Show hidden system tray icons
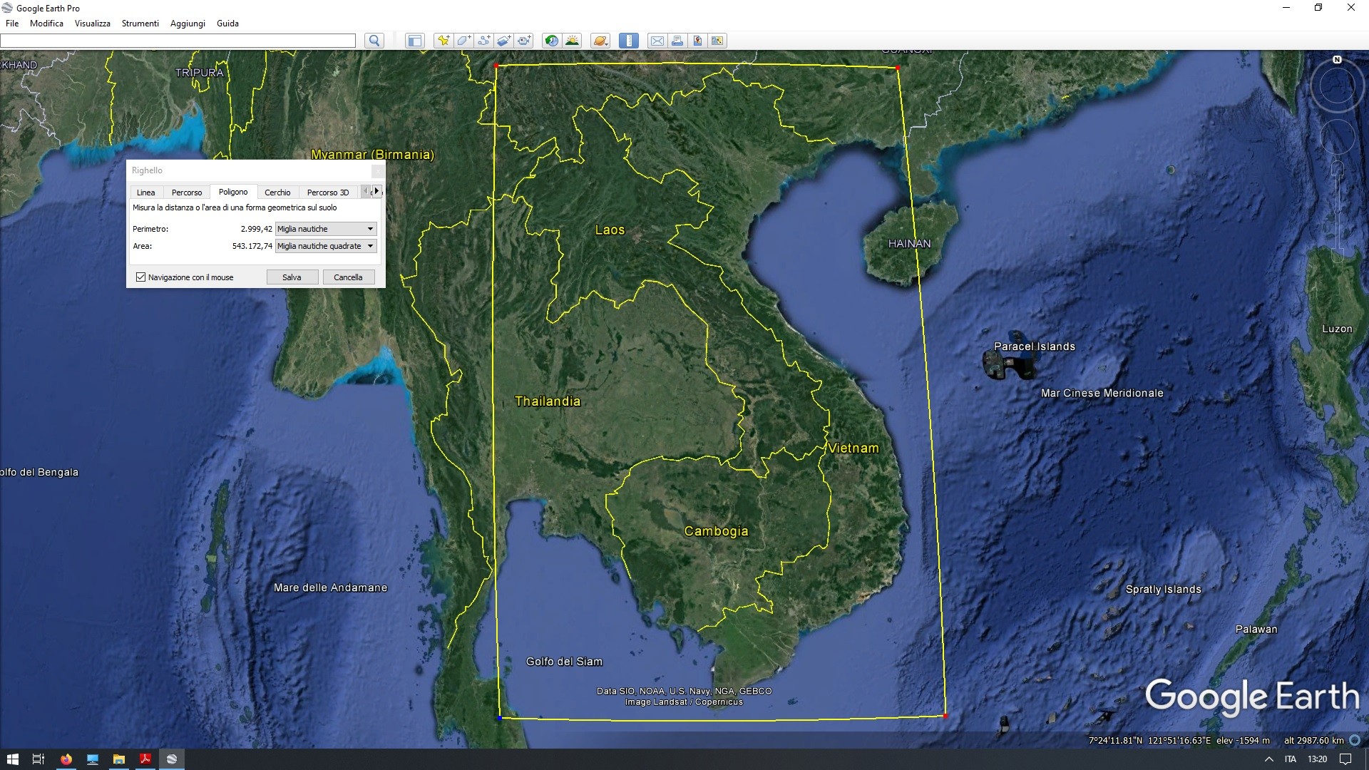 pyautogui.click(x=1268, y=759)
